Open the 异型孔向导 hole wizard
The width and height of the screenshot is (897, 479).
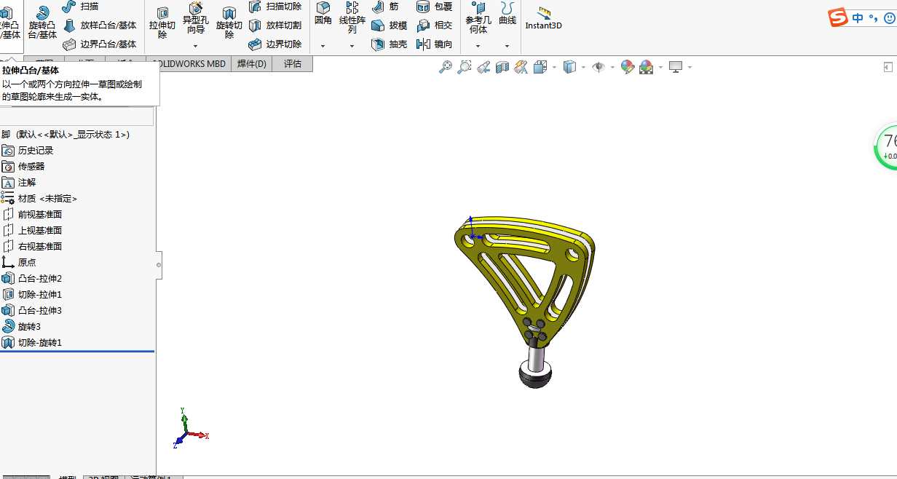[196, 18]
